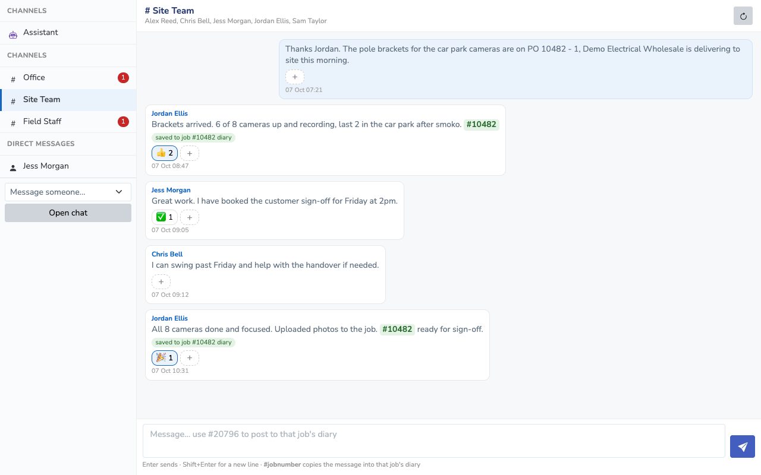Add reaction to Chris Bell's handover message
The width and height of the screenshot is (761, 475).
(x=161, y=281)
